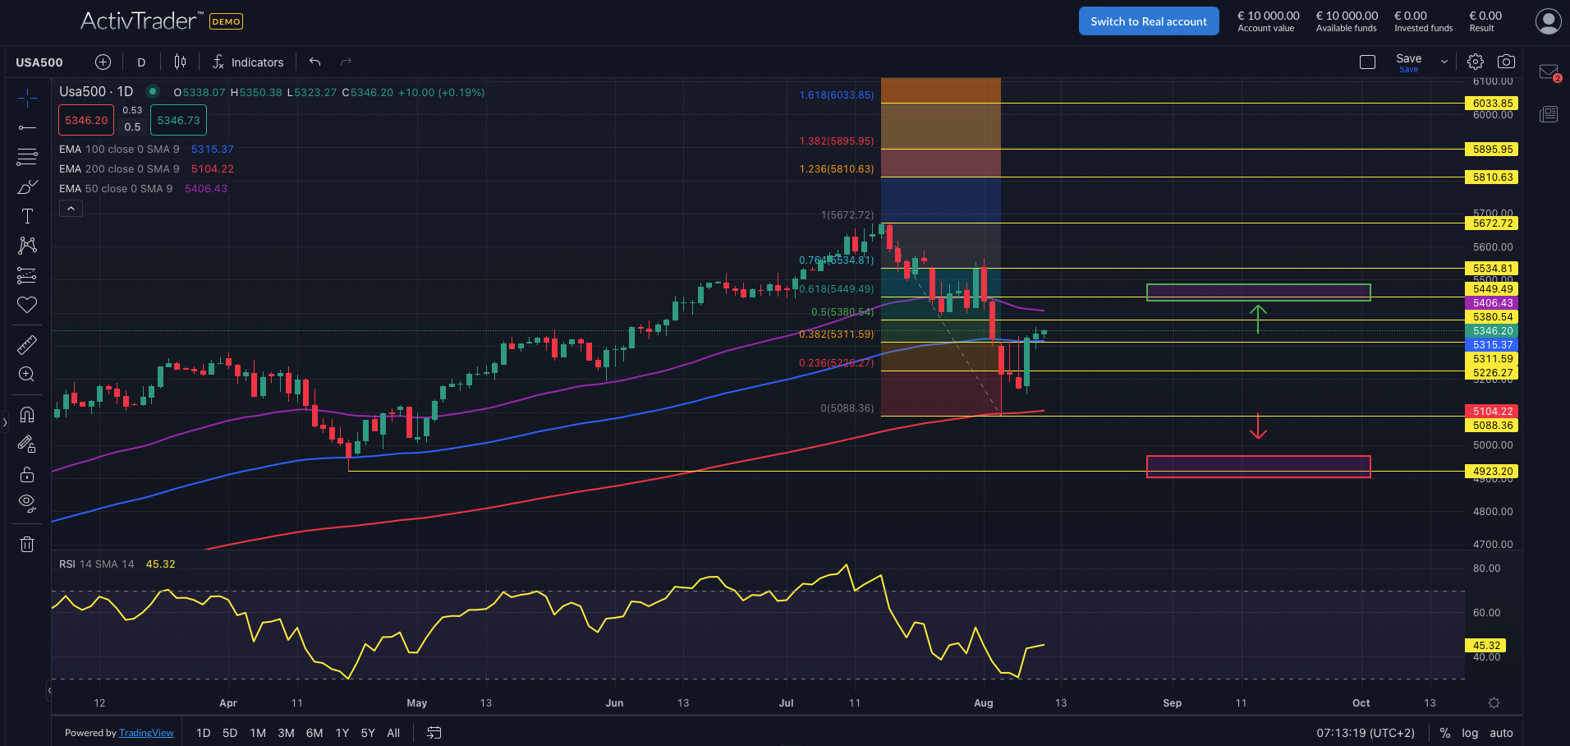
Task: Toggle log scale on the price axis
Action: pyautogui.click(x=1469, y=733)
